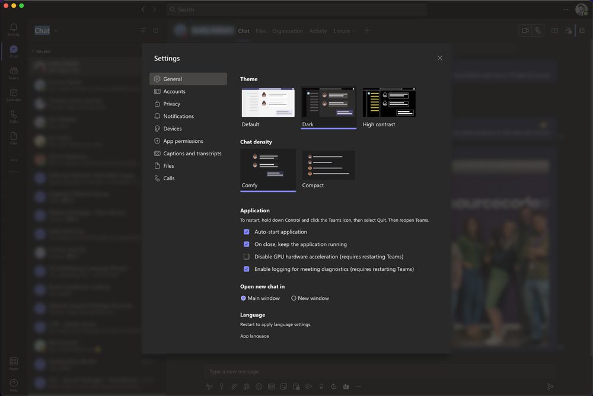Switch to the Organisation tab
The height and width of the screenshot is (396, 593).
click(x=288, y=31)
